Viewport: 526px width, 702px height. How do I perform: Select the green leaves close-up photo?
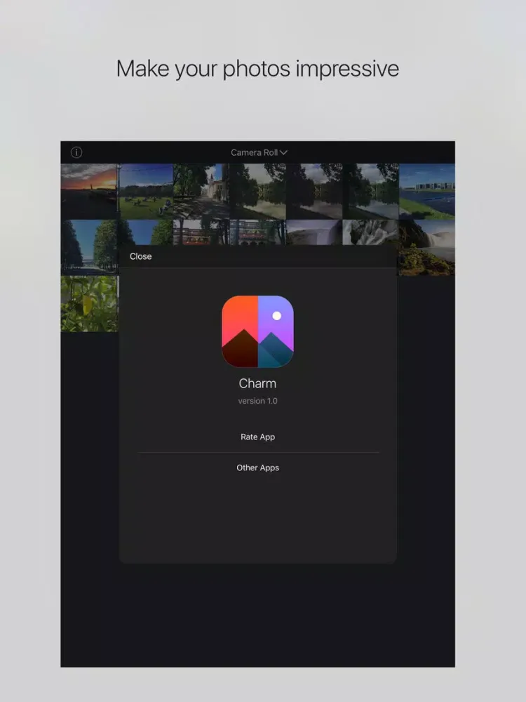[88, 304]
